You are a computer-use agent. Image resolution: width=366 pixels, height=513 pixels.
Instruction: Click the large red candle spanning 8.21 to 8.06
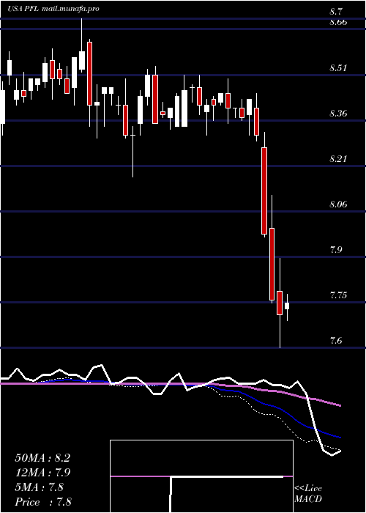pos(264,191)
